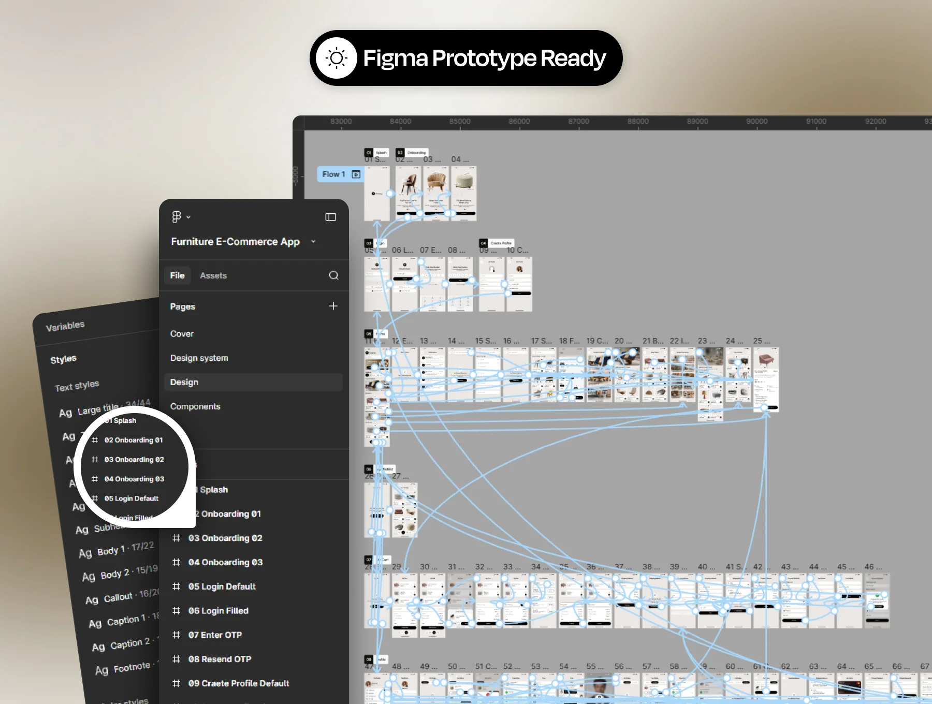Click the 02 Onboarding section label on canvas
This screenshot has height=704, width=932.
[412, 153]
